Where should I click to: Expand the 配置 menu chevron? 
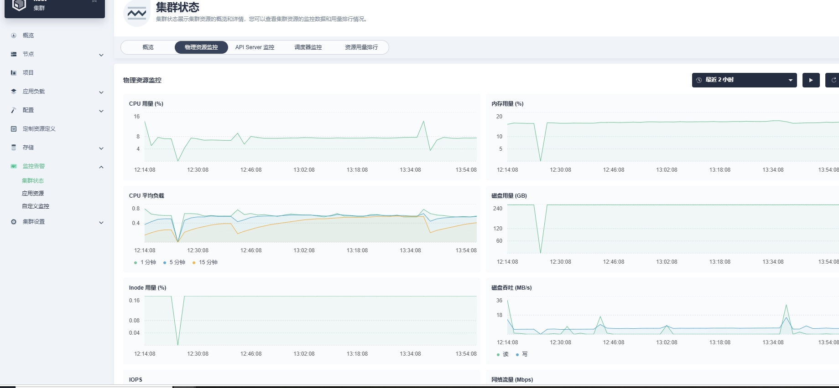click(x=101, y=111)
